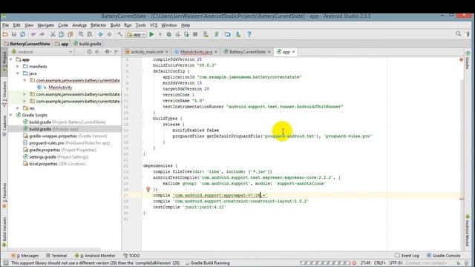Toggle the Favorites tool window button
Screen dimensions: 475x267
pos(4,196)
